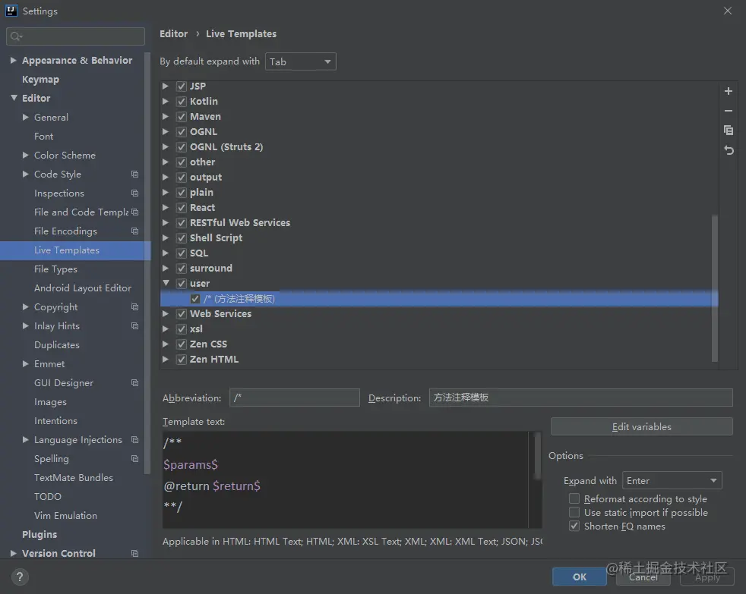Collapse the user template group

166,283
